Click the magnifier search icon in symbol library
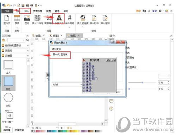This screenshot has width=176, height=136. click(28, 40)
